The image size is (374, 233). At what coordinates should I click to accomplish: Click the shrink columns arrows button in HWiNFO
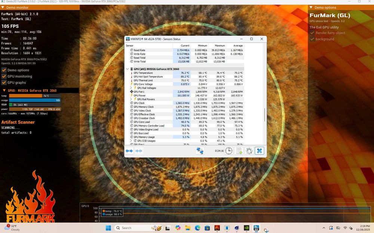click(x=139, y=151)
